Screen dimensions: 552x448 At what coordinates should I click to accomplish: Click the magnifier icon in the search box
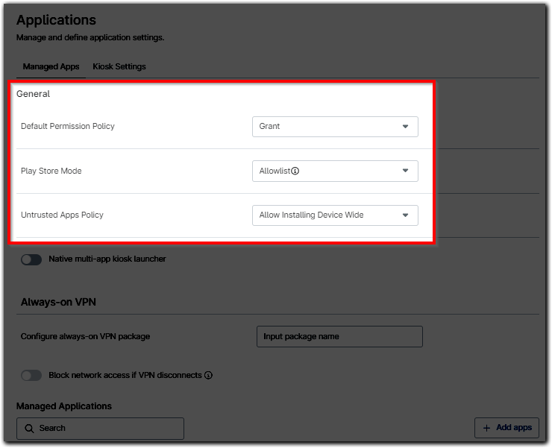pyautogui.click(x=29, y=429)
